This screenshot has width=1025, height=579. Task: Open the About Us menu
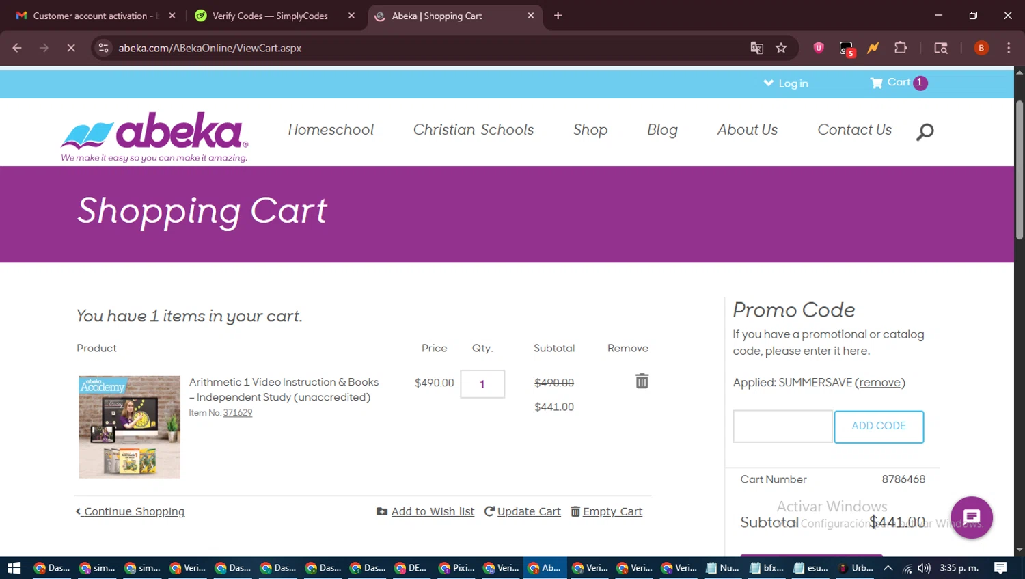point(748,130)
